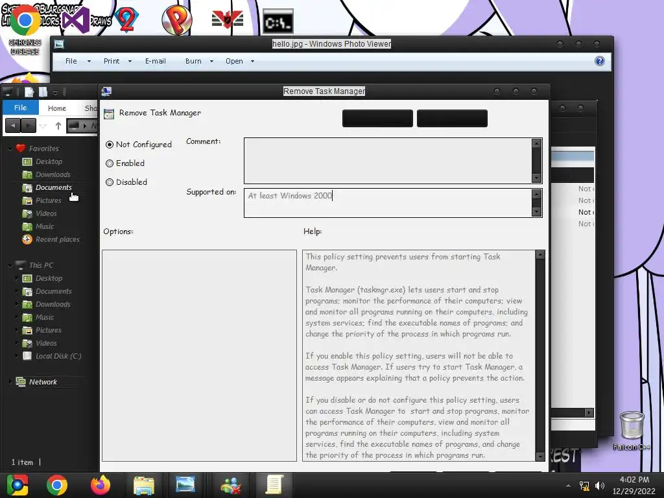Click volume speaker tray icon
The height and width of the screenshot is (498, 664).
pos(600,486)
